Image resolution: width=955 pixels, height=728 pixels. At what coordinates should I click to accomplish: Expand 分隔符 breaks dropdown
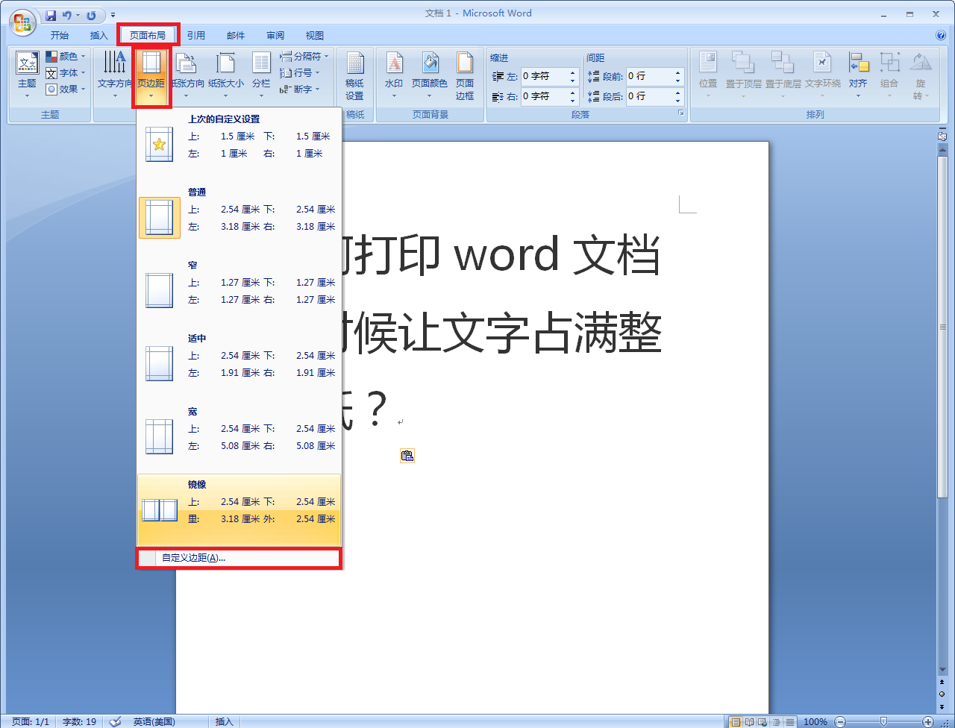point(304,57)
